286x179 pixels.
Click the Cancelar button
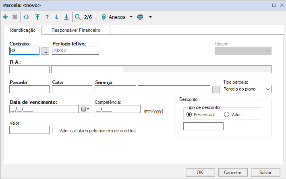pos(233,172)
